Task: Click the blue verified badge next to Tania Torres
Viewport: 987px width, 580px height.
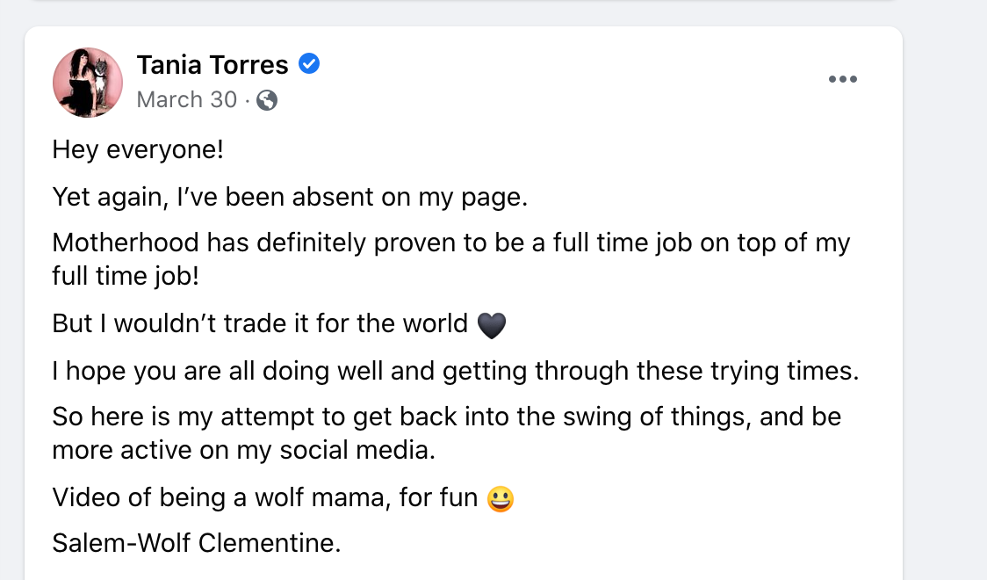Action: click(x=308, y=63)
